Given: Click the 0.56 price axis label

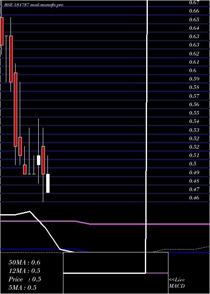Looking at the screenshot, I should coord(194,104).
